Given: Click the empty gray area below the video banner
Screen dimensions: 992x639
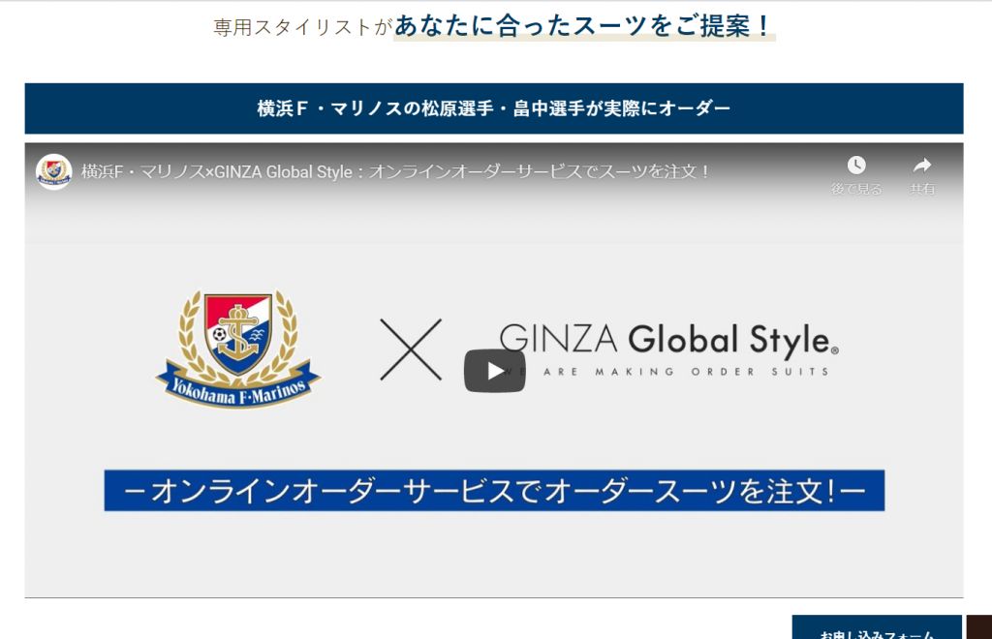Looking at the screenshot, I should click(494, 553).
